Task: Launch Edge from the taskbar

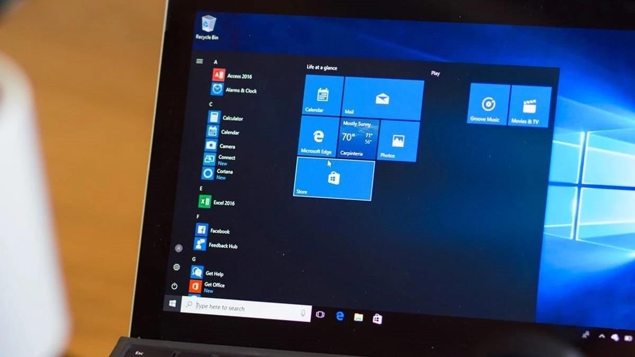Action: [340, 316]
